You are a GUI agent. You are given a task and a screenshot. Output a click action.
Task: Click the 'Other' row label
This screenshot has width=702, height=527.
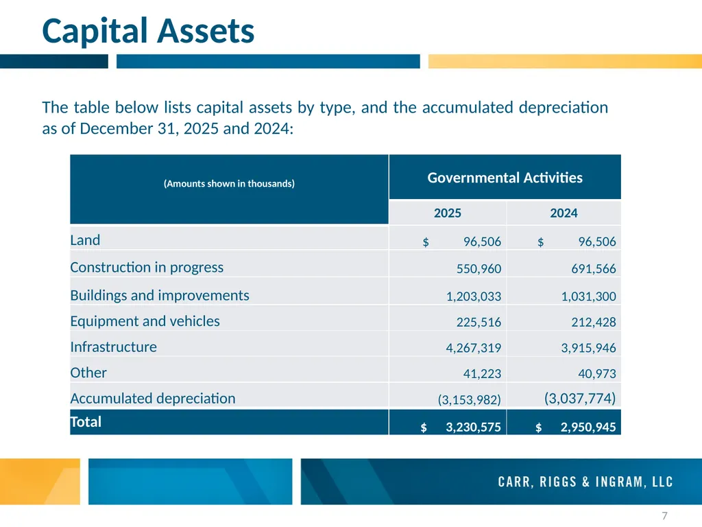tap(88, 373)
